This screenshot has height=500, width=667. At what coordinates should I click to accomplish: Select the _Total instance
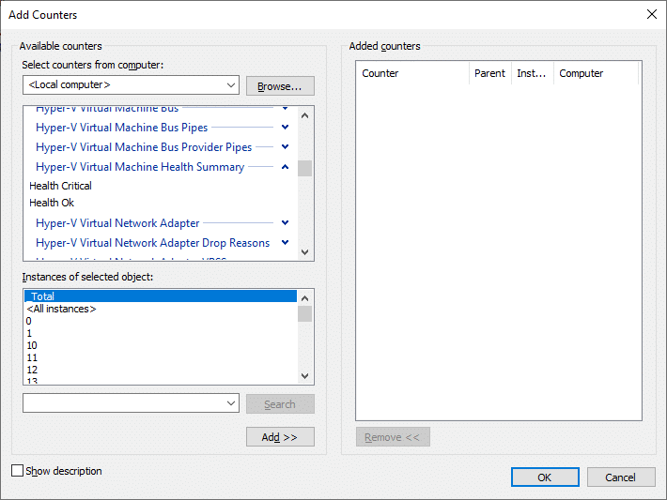(161, 296)
